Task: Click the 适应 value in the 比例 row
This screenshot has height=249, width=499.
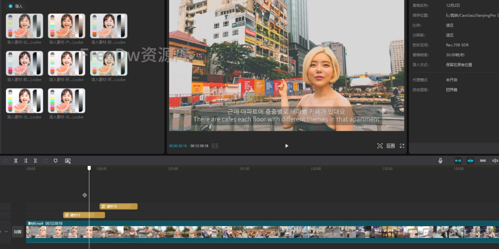Action: (450, 25)
